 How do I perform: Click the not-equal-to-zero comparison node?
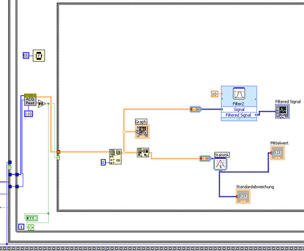[x=42, y=104]
